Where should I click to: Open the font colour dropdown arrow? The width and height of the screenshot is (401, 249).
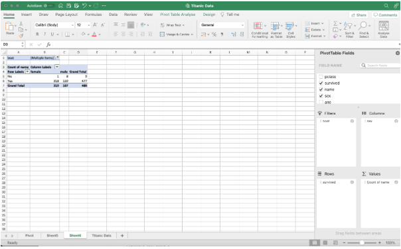pos(100,34)
